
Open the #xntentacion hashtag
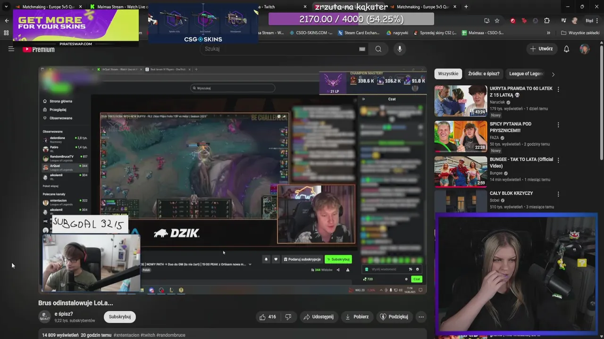126,335
